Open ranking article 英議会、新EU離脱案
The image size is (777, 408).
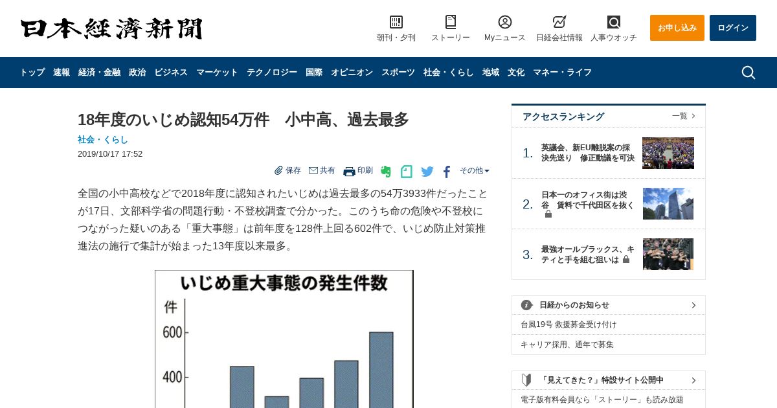pos(588,153)
